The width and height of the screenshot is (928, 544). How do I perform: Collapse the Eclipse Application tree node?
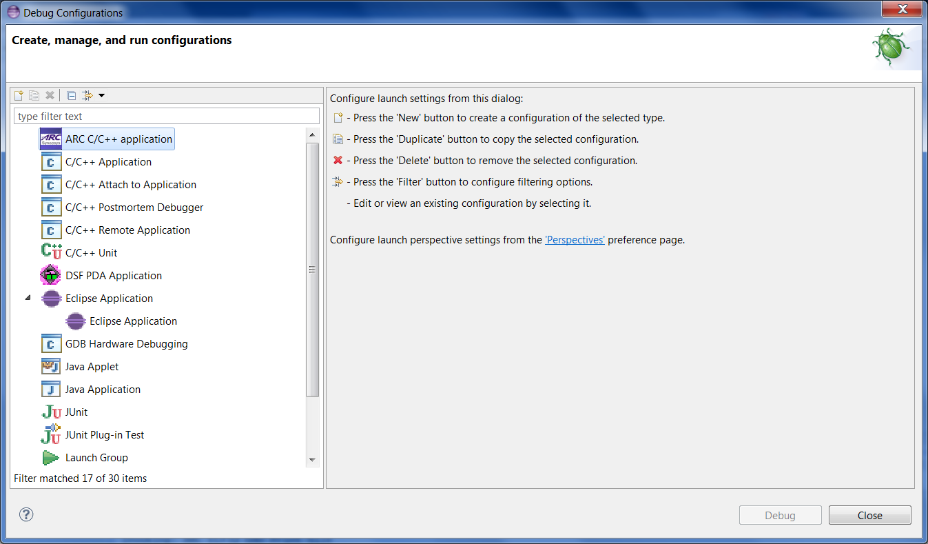28,298
